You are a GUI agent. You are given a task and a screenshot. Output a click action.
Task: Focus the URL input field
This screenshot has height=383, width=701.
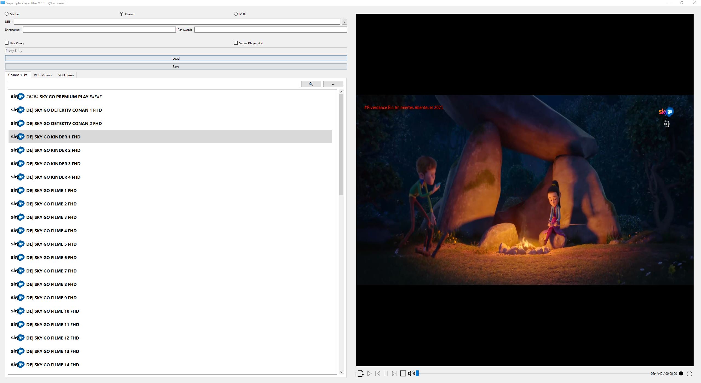click(x=177, y=22)
